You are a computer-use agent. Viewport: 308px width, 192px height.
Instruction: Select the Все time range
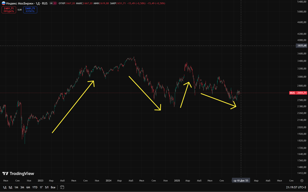click(x=53, y=187)
